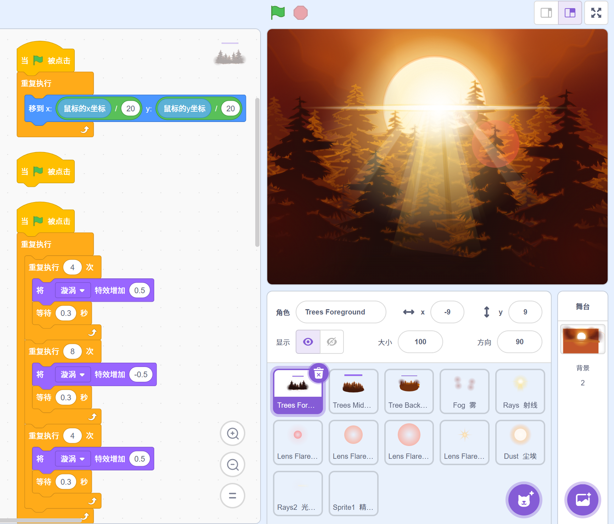Select the Fog 雾 sprite

[x=464, y=391]
